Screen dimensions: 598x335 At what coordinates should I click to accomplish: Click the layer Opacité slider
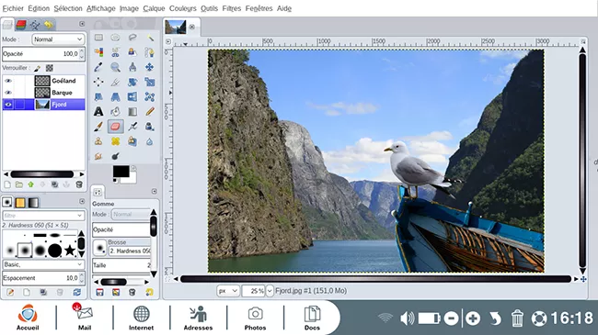tap(43, 53)
